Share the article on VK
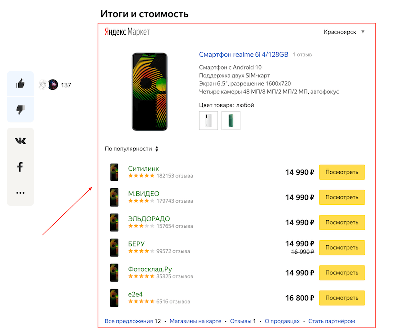400x331 pixels. [20, 141]
